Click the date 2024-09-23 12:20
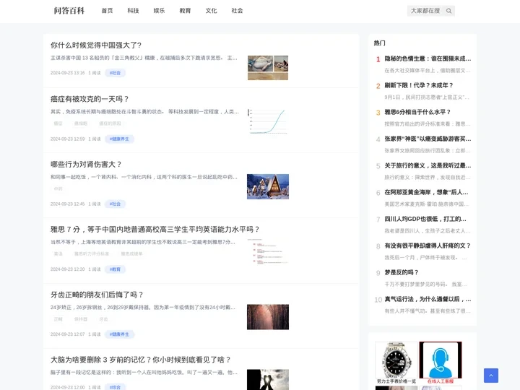This screenshot has width=520, height=390. 68,269
